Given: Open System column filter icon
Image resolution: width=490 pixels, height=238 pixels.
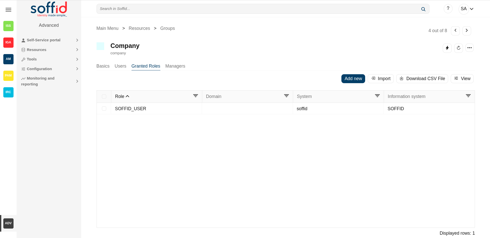Looking at the screenshot, I should click(x=377, y=96).
